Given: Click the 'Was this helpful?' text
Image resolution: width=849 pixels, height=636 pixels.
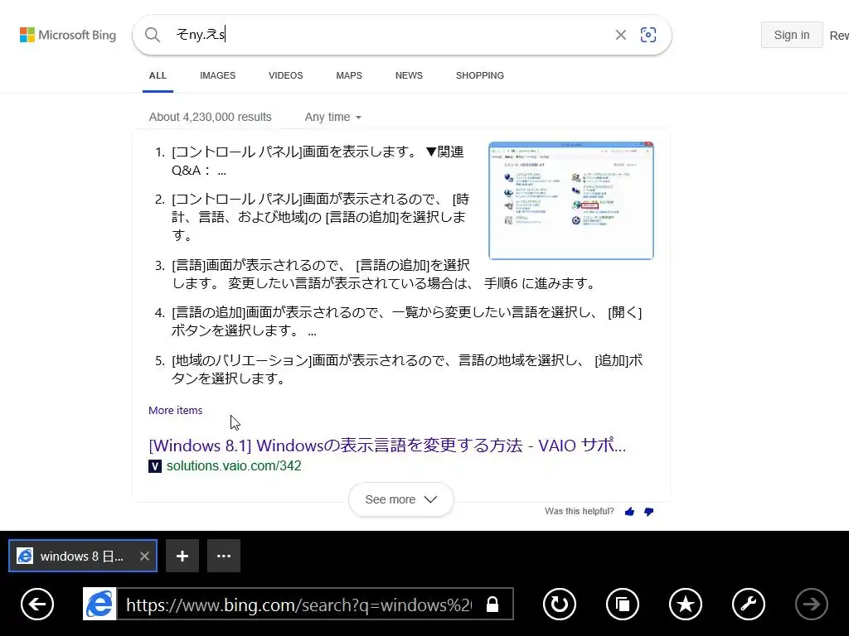Looking at the screenshot, I should (579, 511).
